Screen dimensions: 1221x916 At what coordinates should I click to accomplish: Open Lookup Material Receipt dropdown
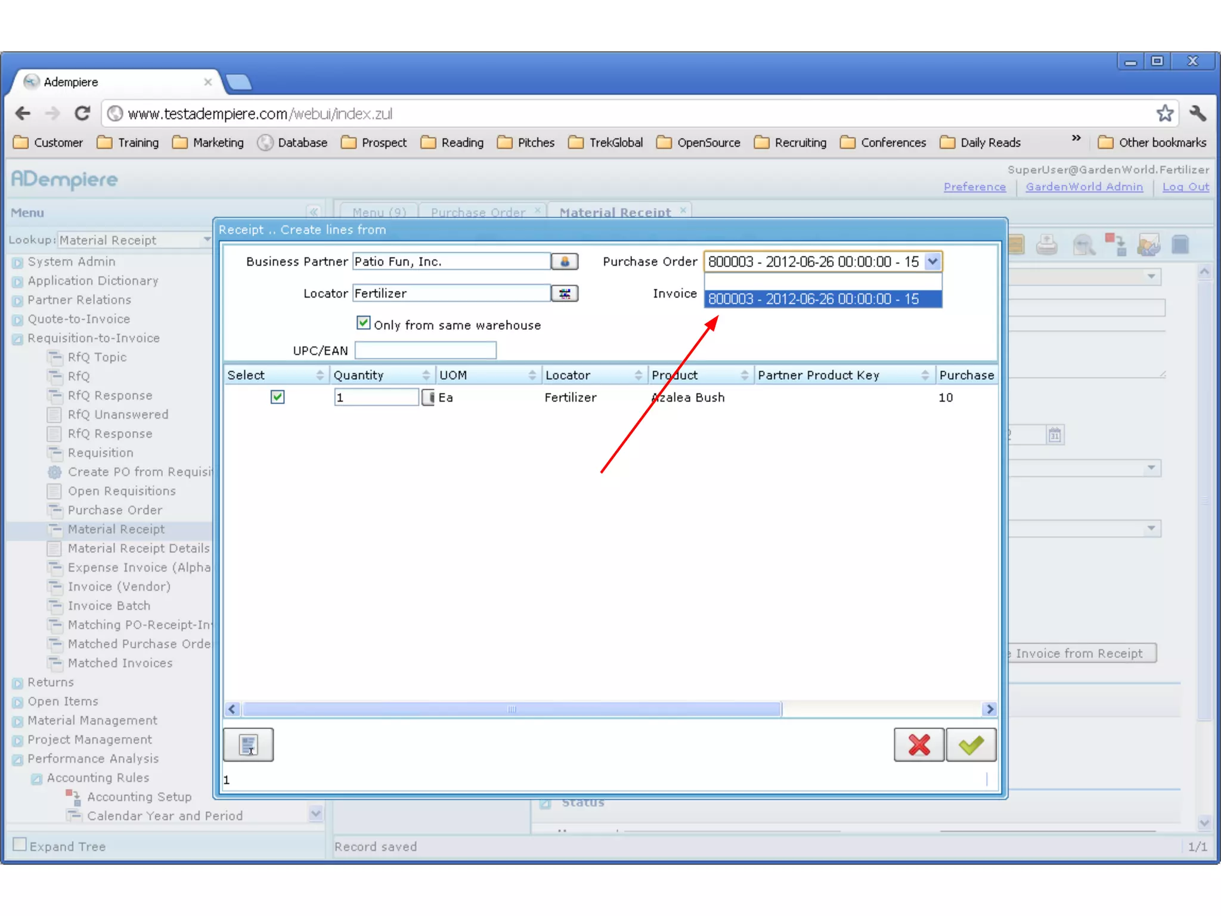coord(206,240)
